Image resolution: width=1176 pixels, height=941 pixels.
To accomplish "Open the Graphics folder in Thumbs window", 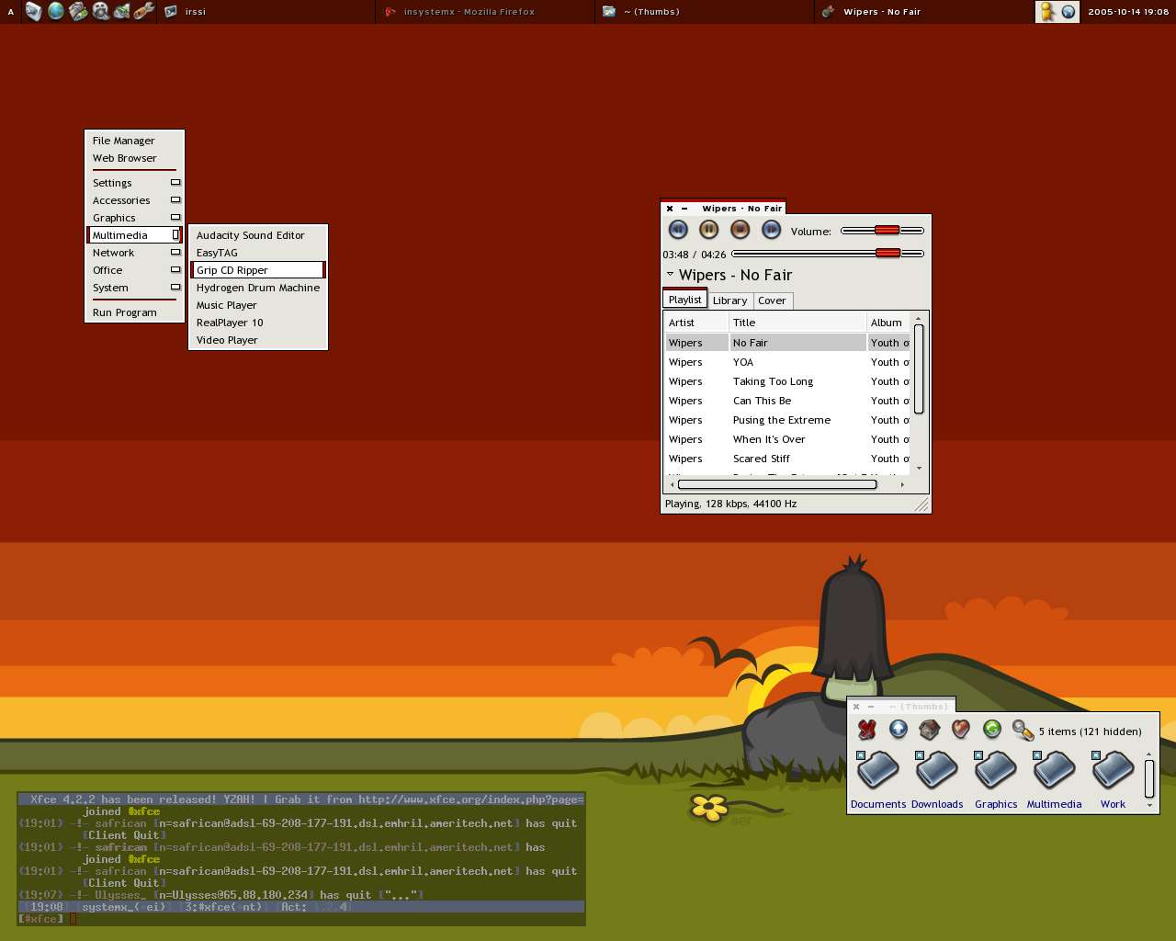I will 996,779.
